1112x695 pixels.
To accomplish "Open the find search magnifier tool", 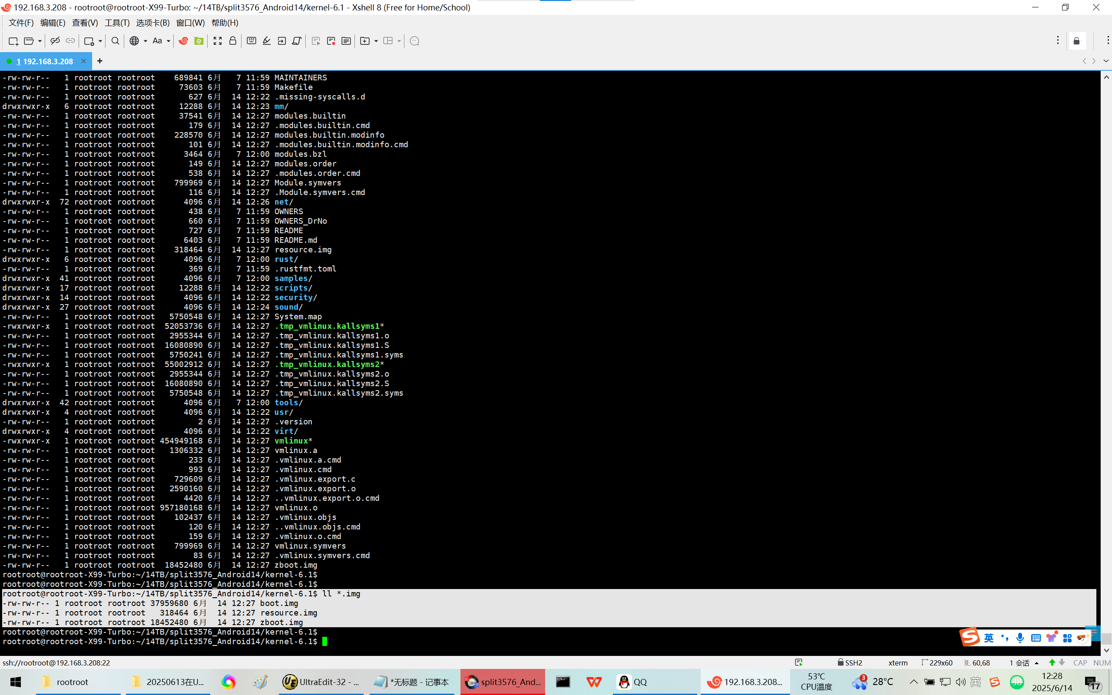I will (x=116, y=41).
